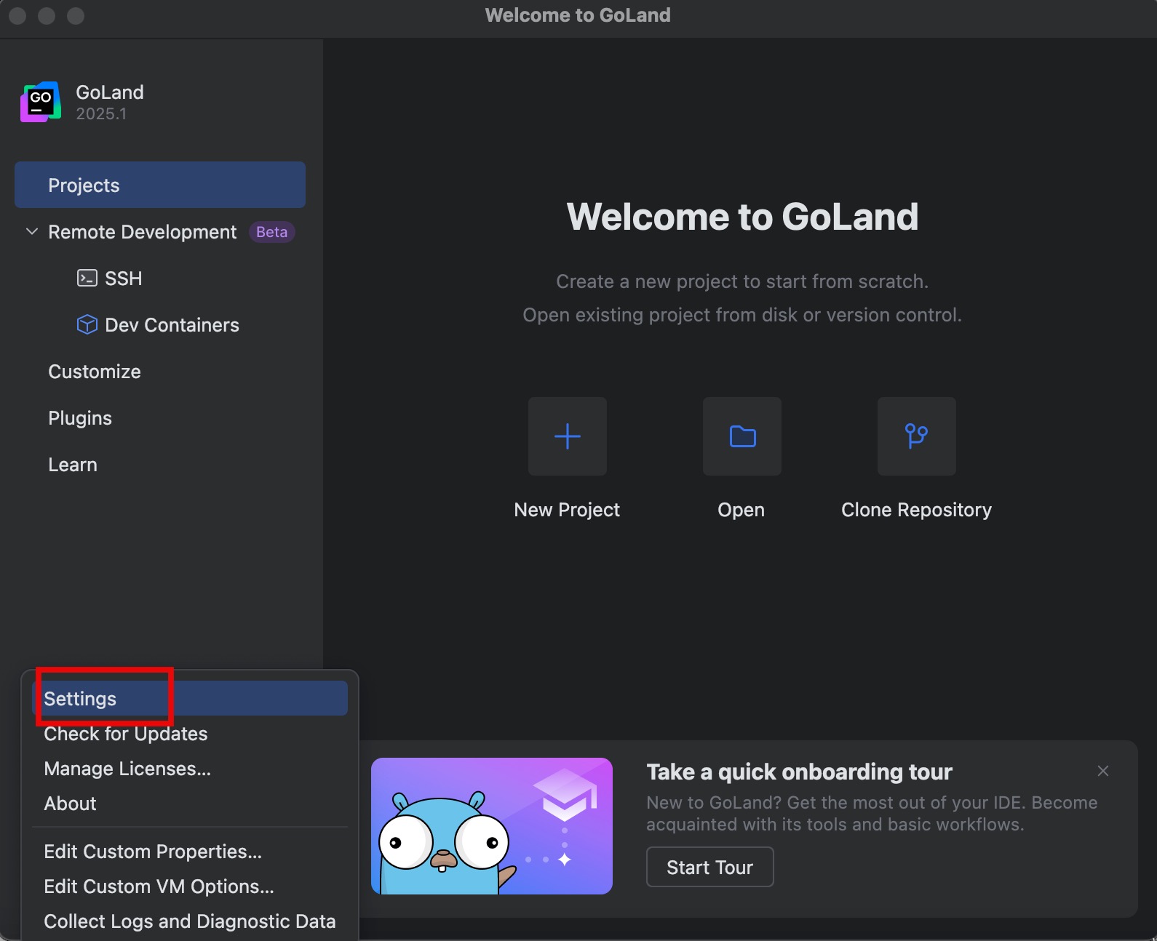The height and width of the screenshot is (941, 1157).
Task: Click the folder icon to Open project
Action: coord(741,436)
